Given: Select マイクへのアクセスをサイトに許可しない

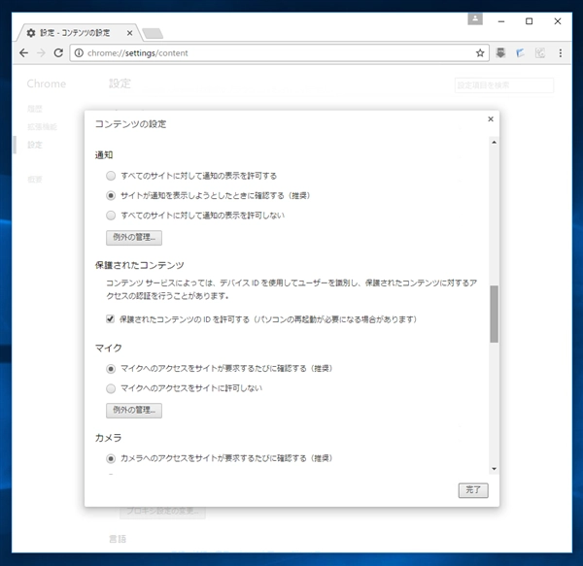Looking at the screenshot, I should click(x=111, y=388).
